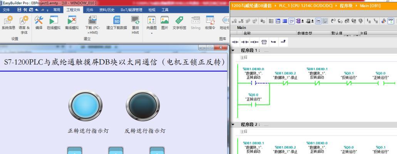The height and width of the screenshot is (154, 397).
Task: Open the 图片 picture library
Action: [164, 23]
